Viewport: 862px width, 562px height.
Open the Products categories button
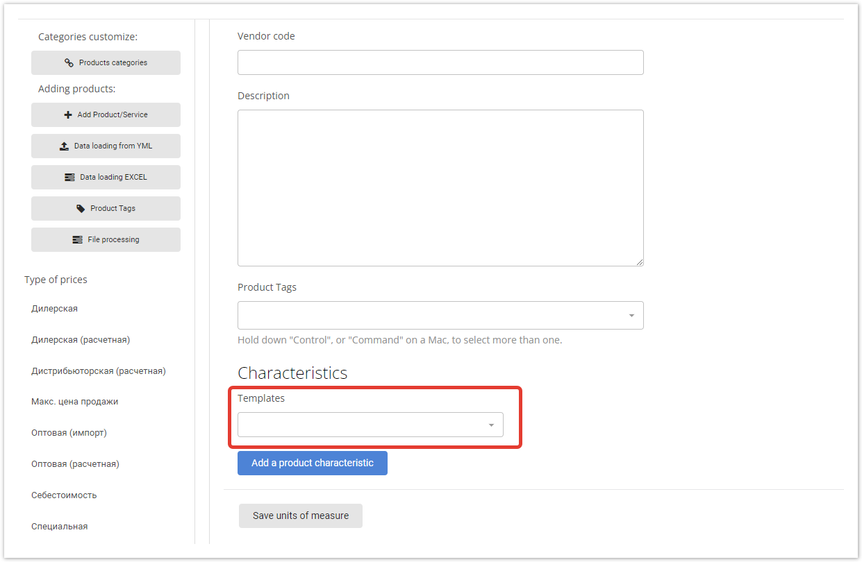pos(106,62)
